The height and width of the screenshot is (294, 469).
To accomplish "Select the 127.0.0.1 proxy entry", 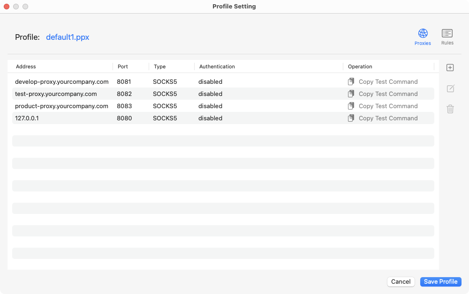I will pos(27,118).
